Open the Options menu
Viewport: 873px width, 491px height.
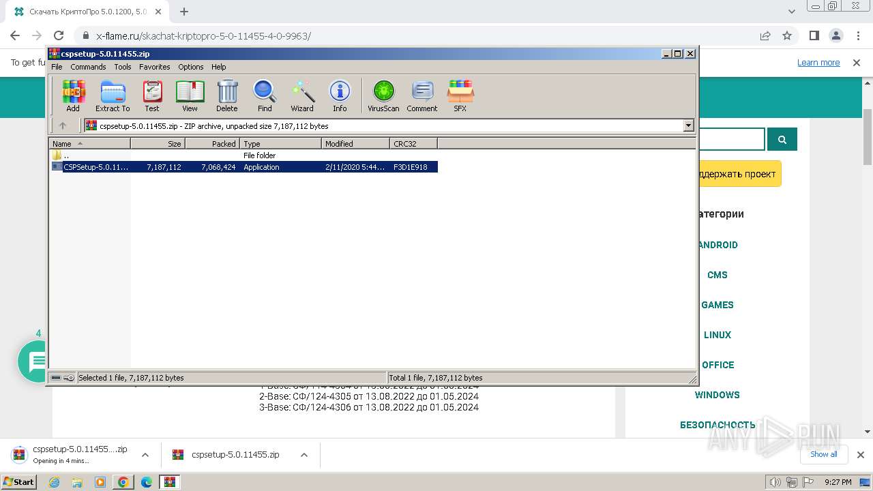191,67
